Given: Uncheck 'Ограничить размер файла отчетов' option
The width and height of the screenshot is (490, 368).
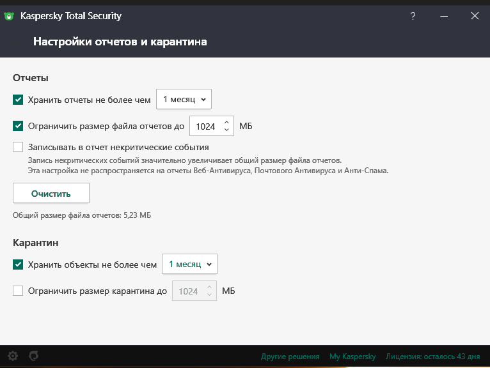Looking at the screenshot, I should [18, 126].
